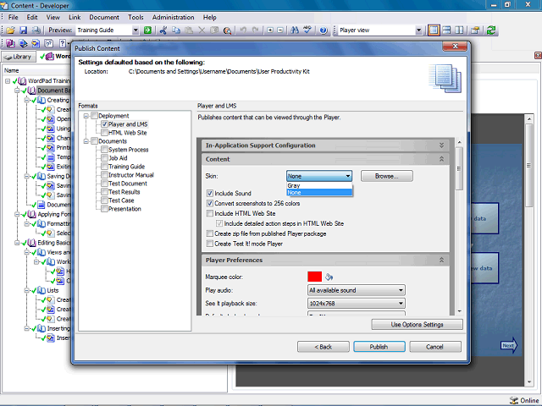Image resolution: width=542 pixels, height=406 pixels.
Task: Click the green Refresh arrows icon
Action: [x=491, y=30]
